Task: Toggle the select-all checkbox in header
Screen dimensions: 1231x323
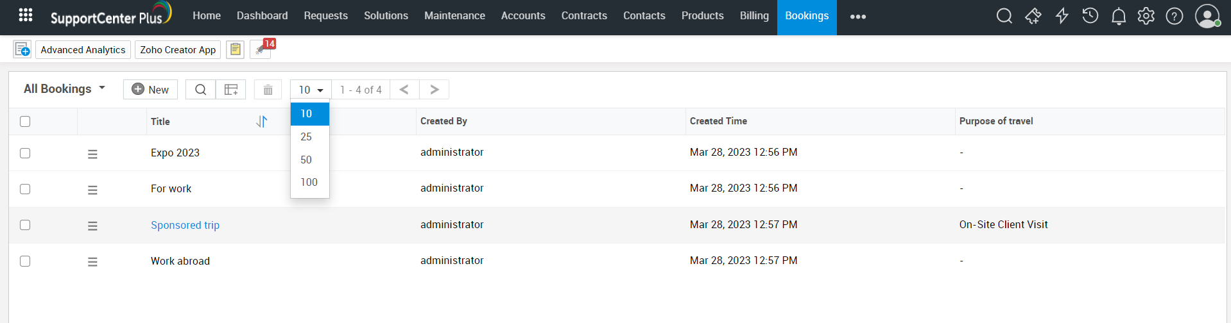Action: 25,121
